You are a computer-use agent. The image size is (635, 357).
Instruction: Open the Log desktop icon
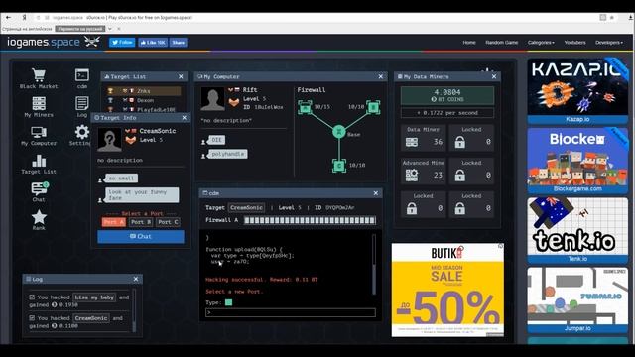click(x=81, y=103)
